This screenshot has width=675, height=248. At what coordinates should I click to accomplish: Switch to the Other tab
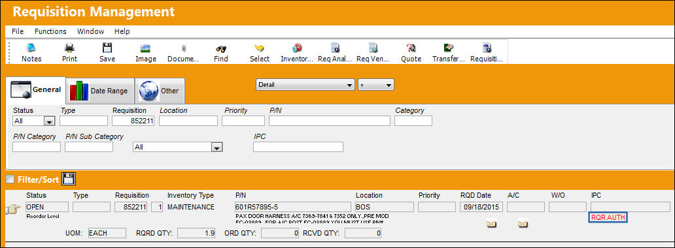click(160, 91)
